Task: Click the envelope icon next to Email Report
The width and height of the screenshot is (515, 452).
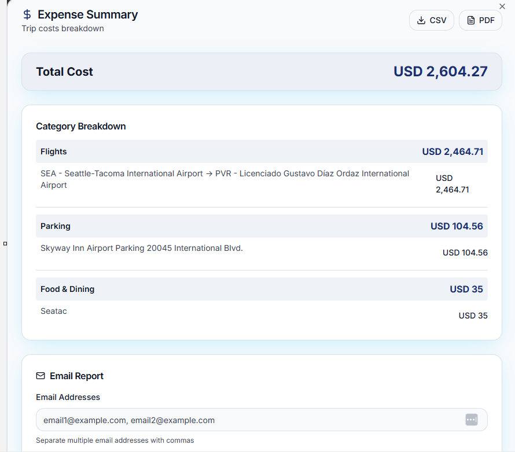Action: coord(41,376)
